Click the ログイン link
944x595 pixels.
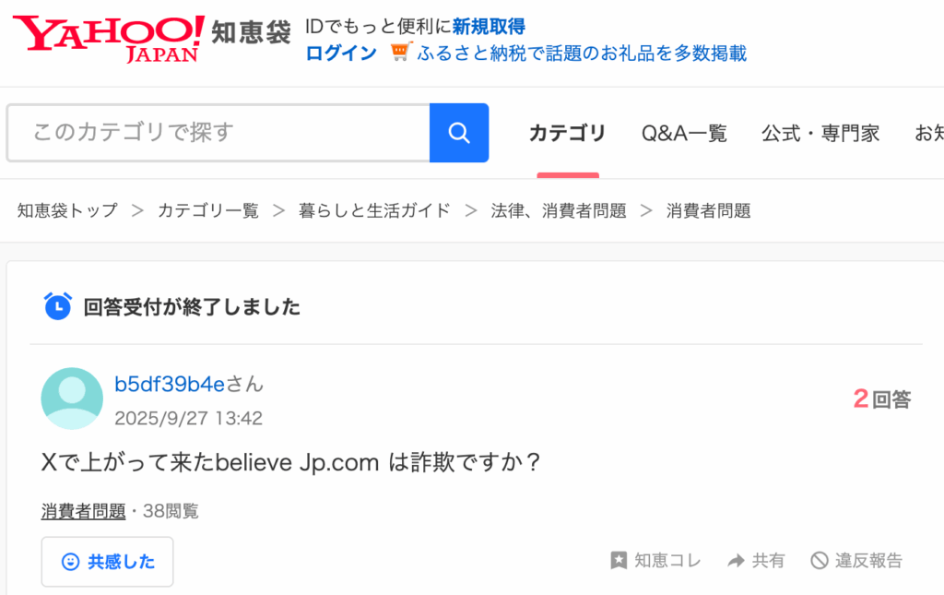(x=341, y=53)
